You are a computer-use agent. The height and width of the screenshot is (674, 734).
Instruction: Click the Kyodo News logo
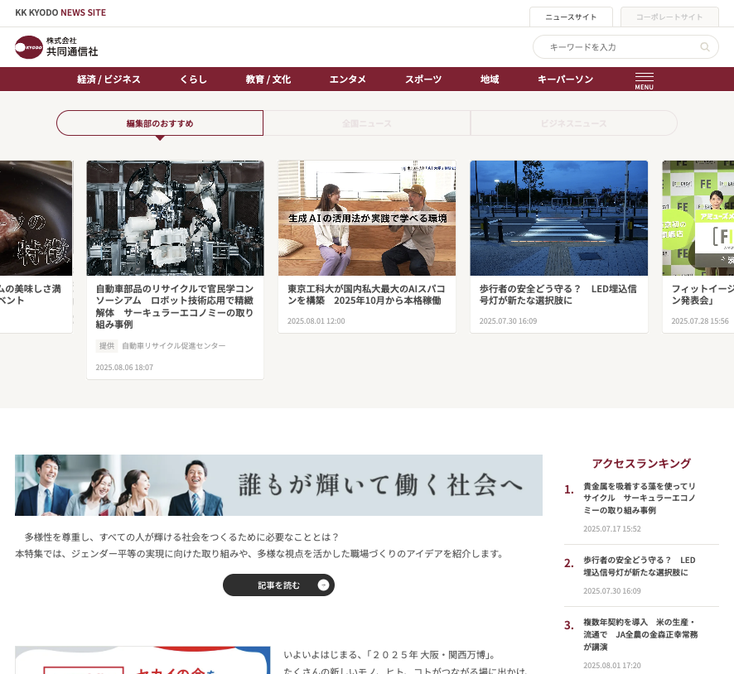(56, 46)
